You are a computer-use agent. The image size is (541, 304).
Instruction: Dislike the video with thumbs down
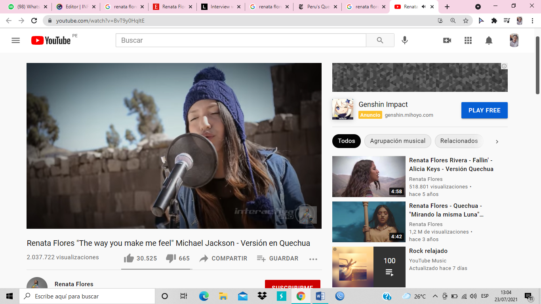point(171,258)
